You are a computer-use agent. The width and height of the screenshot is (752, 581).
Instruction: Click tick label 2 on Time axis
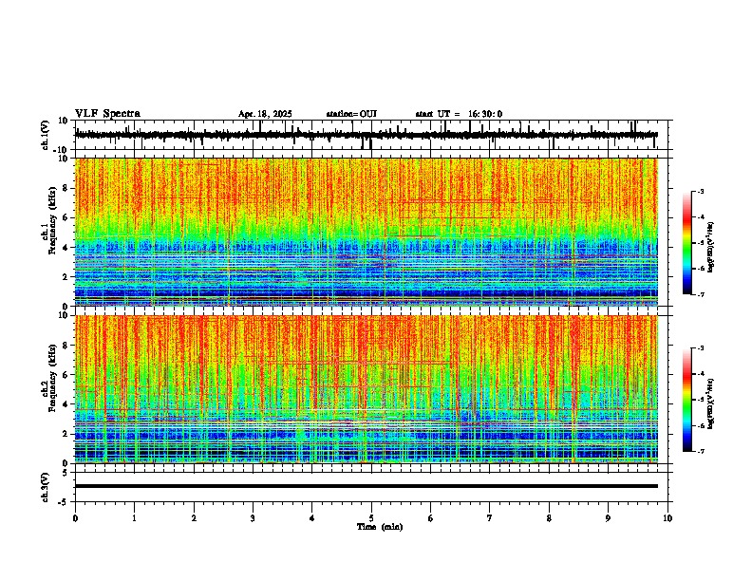pyautogui.click(x=194, y=518)
